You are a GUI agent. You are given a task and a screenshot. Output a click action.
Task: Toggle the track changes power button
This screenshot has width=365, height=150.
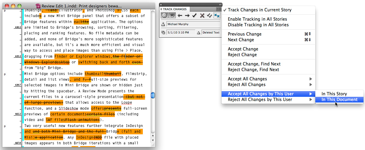164,16
